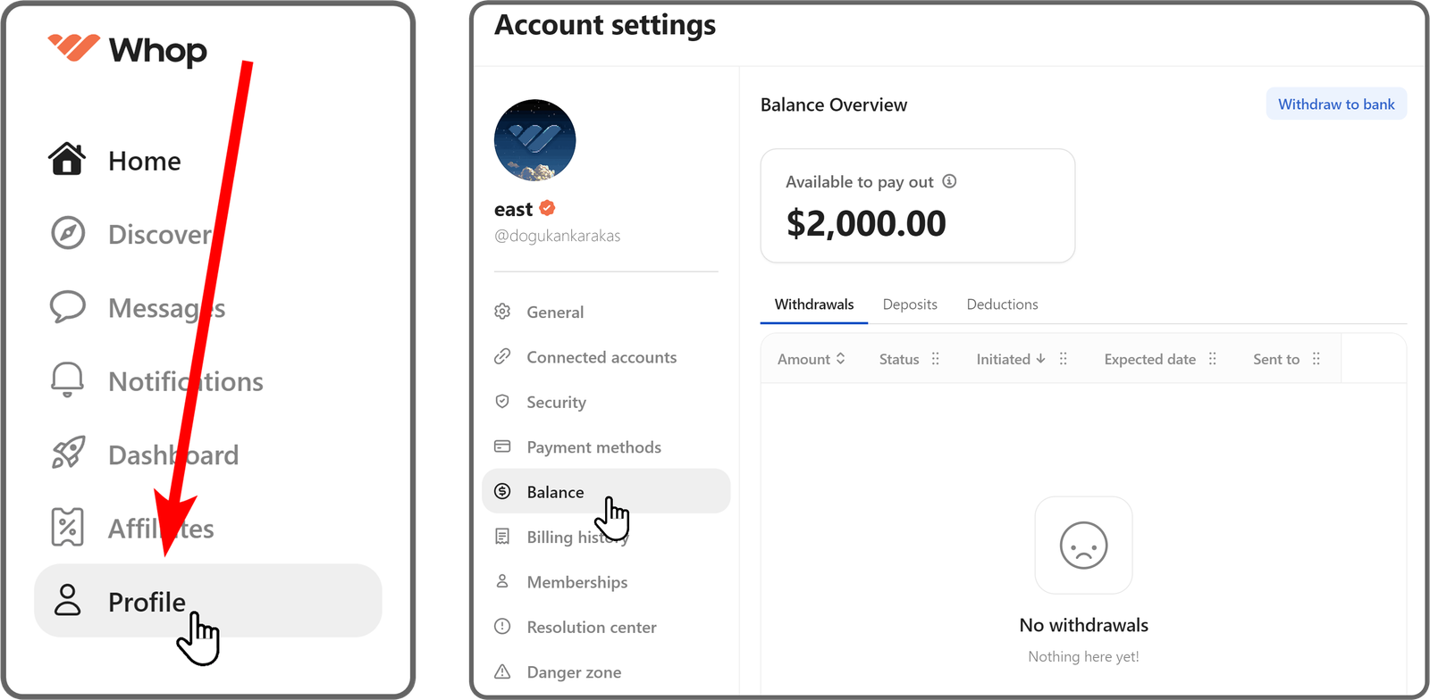Switch to the Deposits tab
The image size is (1430, 700).
point(910,304)
